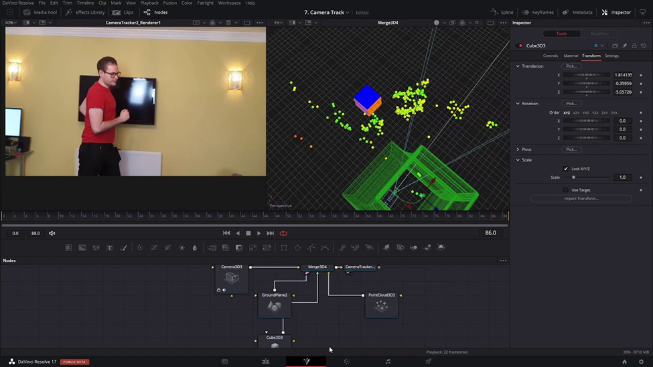Viewport: 653px width, 367px height.
Task: Click the Translation X thumbwheel slider
Action: (x=587, y=76)
